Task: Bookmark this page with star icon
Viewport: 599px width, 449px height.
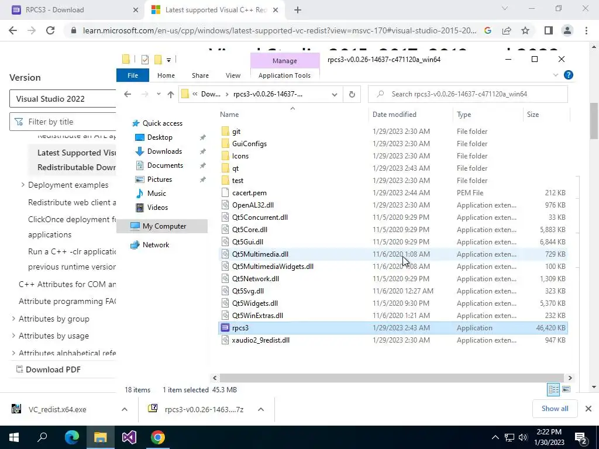Action: tap(525, 30)
